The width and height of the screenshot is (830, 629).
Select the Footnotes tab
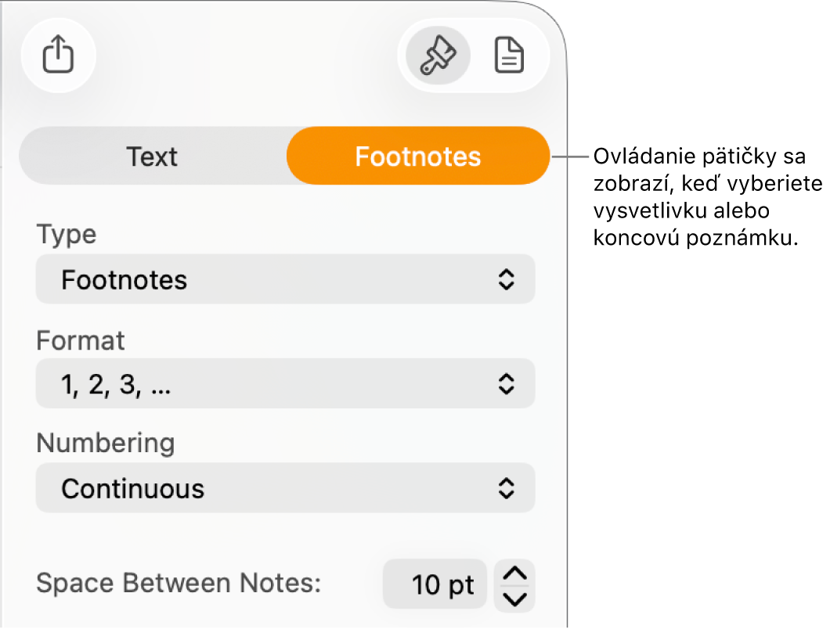[418, 156]
